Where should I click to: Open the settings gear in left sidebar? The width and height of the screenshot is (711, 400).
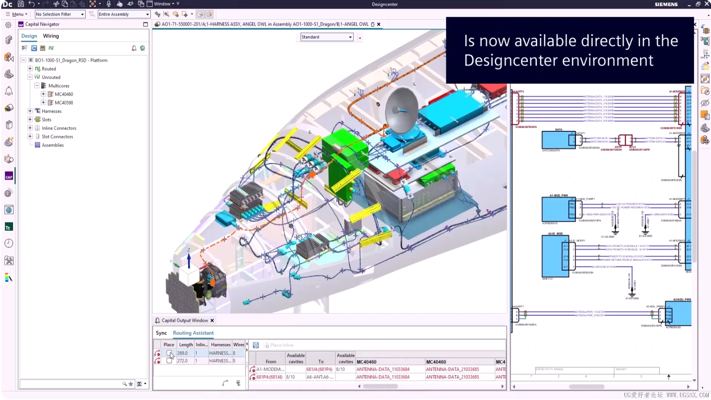8,25
